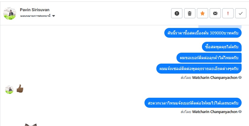Click the thumbs-up emoji message
This screenshot has width=249, height=126.
[20, 89]
